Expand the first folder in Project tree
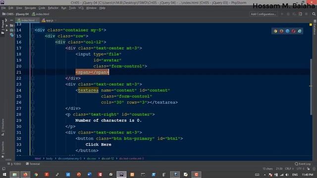 7,26
